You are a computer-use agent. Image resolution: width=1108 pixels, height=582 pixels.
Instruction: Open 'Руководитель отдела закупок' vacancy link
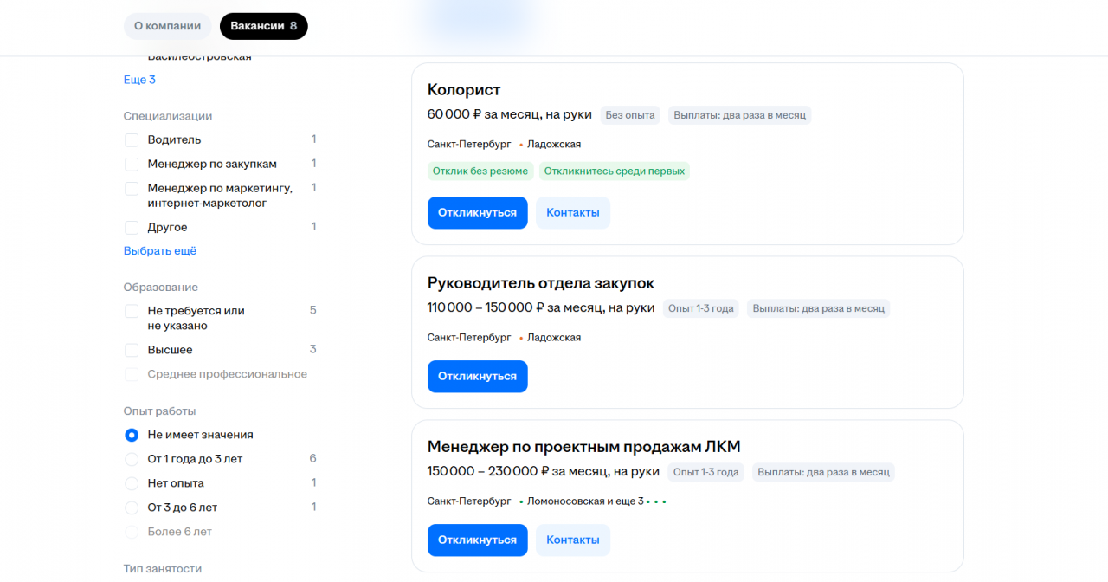point(540,283)
